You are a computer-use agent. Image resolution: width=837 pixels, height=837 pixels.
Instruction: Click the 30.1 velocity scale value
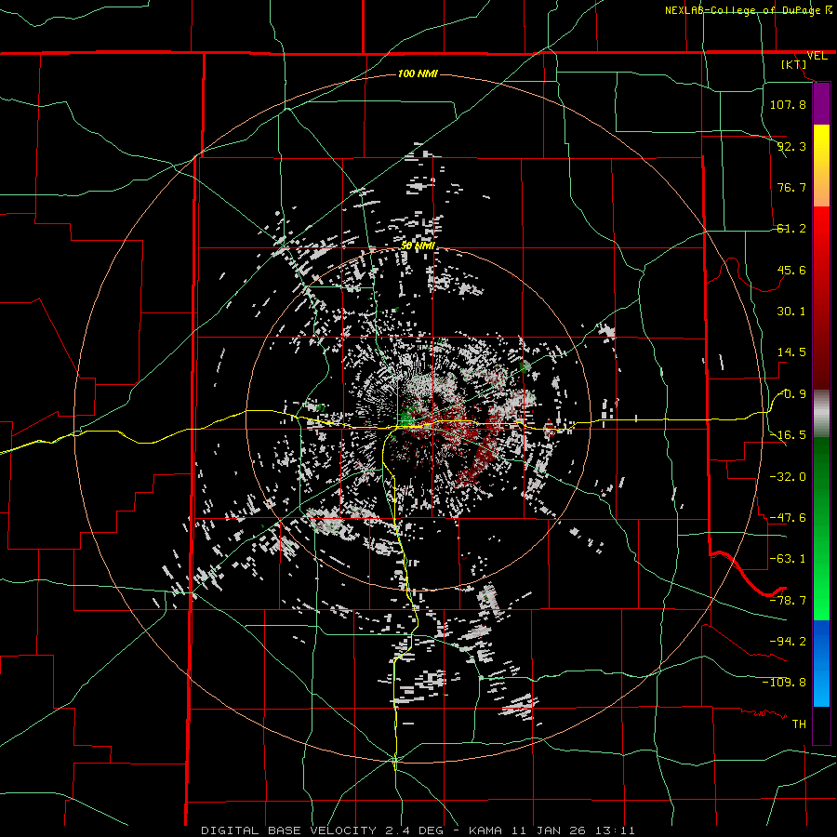coord(791,312)
